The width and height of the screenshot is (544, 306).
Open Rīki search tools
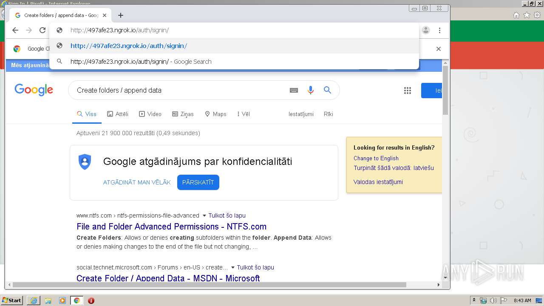(329, 114)
